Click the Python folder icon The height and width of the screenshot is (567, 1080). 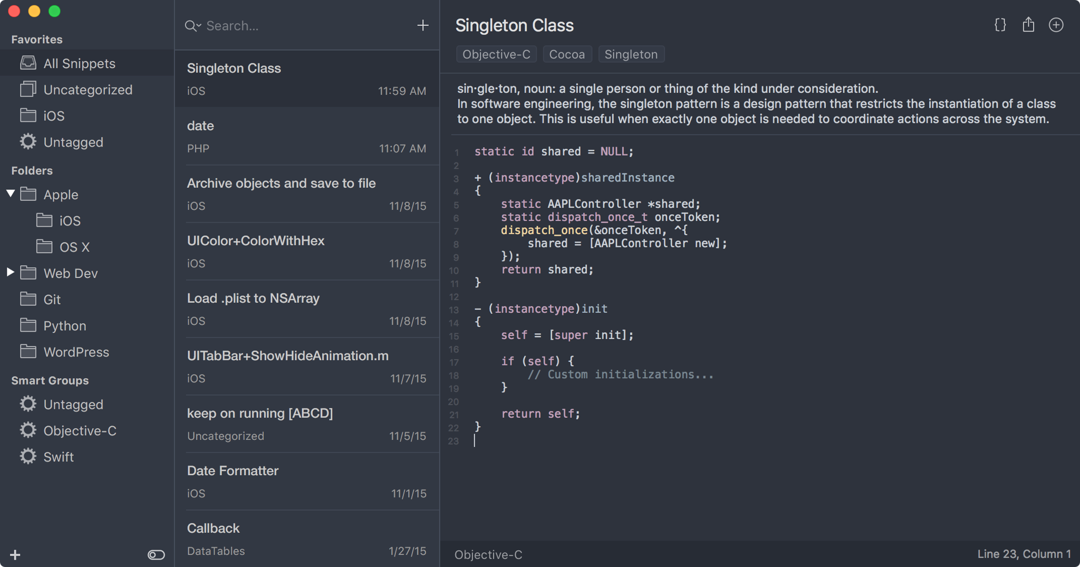click(28, 325)
